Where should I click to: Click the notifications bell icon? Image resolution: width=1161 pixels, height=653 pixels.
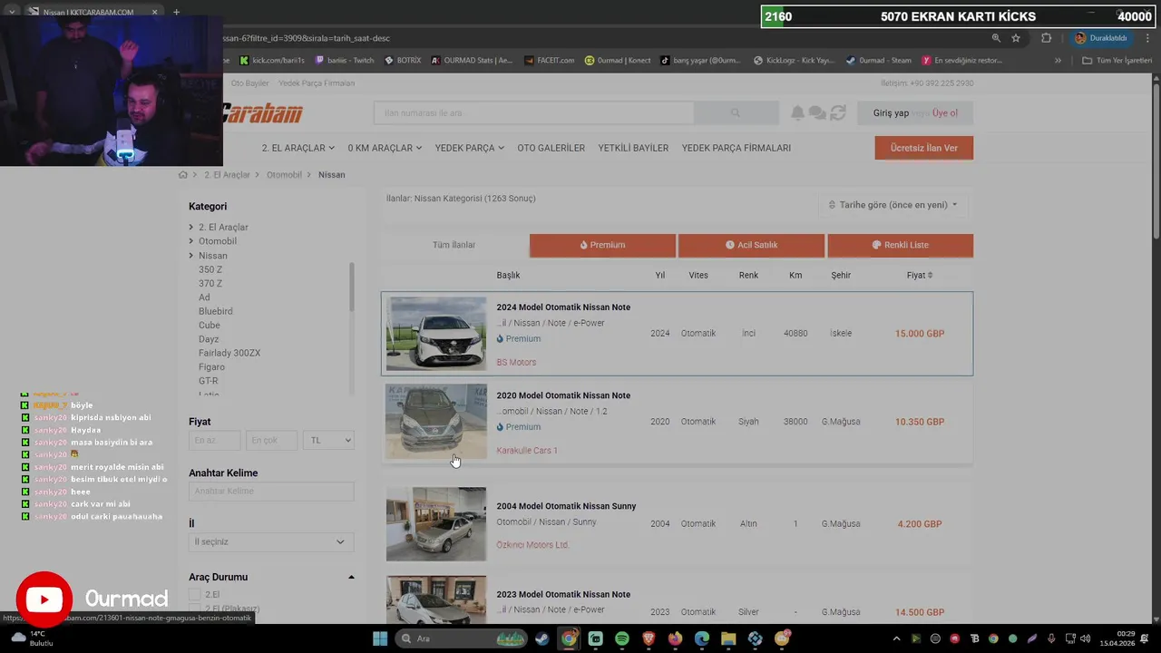tap(797, 112)
